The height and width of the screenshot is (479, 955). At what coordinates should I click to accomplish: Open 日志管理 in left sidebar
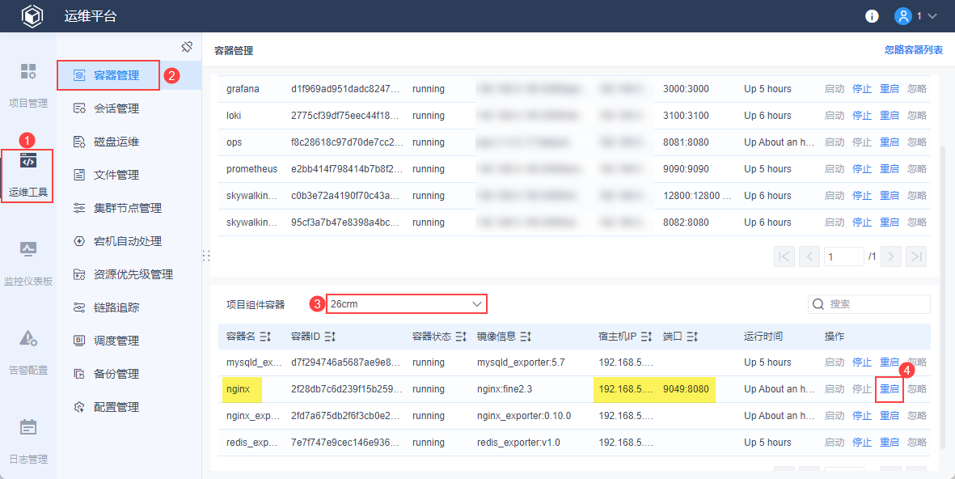click(28, 443)
